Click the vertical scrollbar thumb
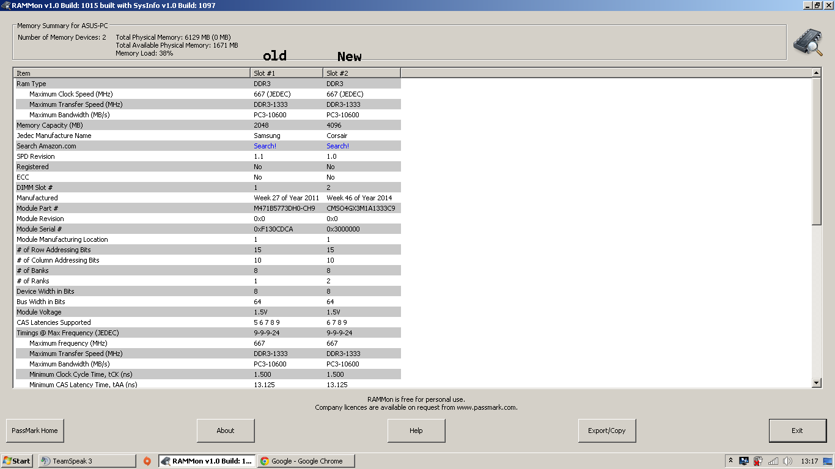 pyautogui.click(x=817, y=151)
